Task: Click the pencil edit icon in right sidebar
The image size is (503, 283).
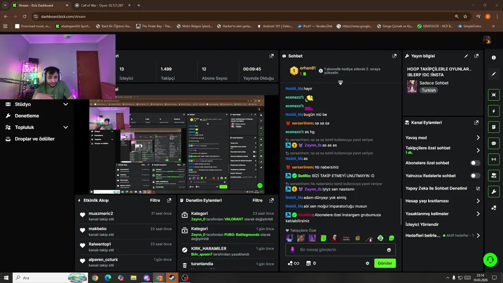Action: point(494,74)
